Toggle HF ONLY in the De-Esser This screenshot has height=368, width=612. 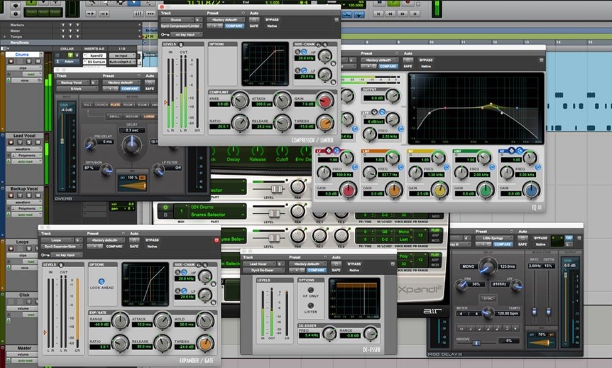311,290
